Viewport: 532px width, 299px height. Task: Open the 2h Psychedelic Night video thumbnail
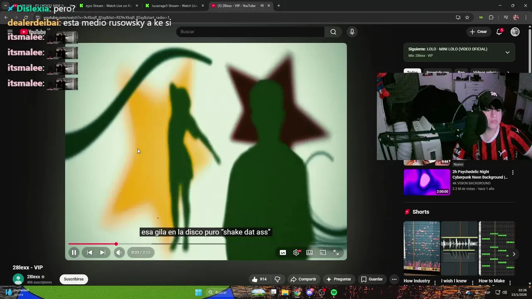pos(427,182)
